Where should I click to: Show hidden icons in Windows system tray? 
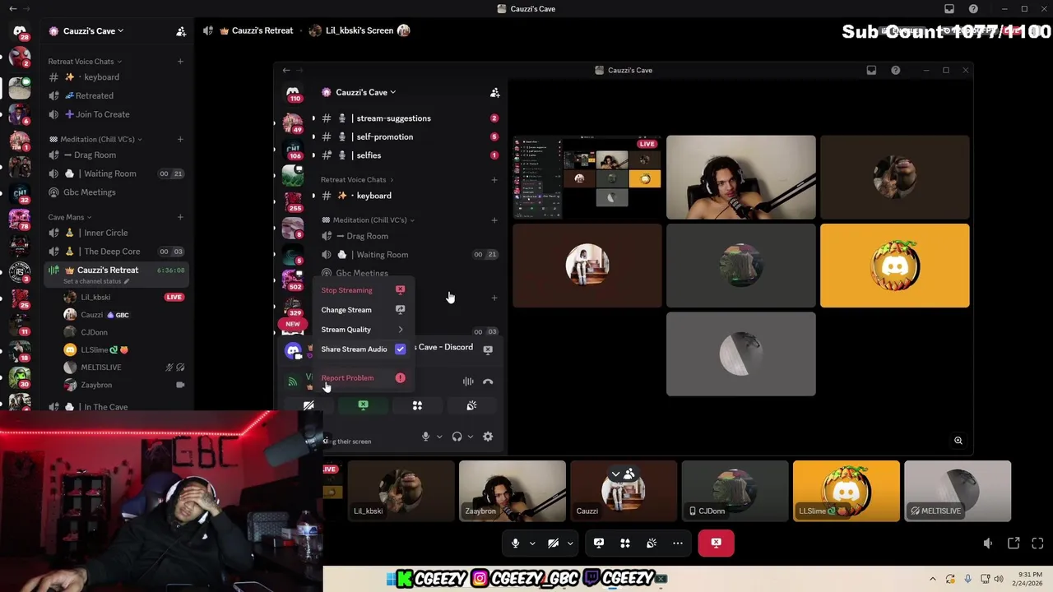pyautogui.click(x=932, y=579)
